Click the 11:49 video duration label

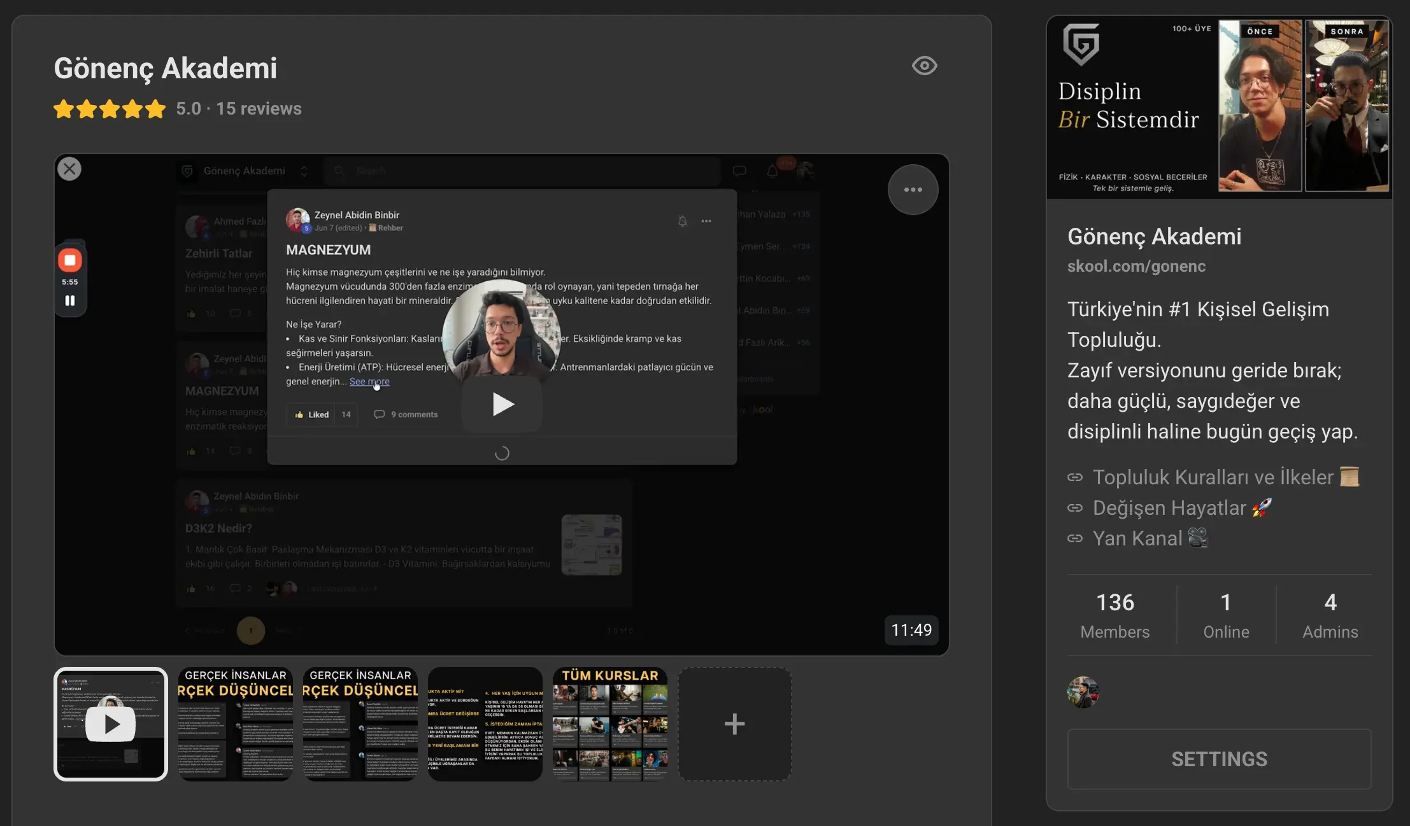coord(911,630)
